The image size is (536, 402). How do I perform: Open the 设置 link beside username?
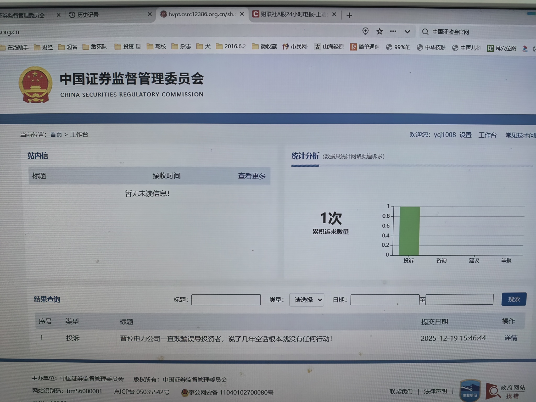465,135
